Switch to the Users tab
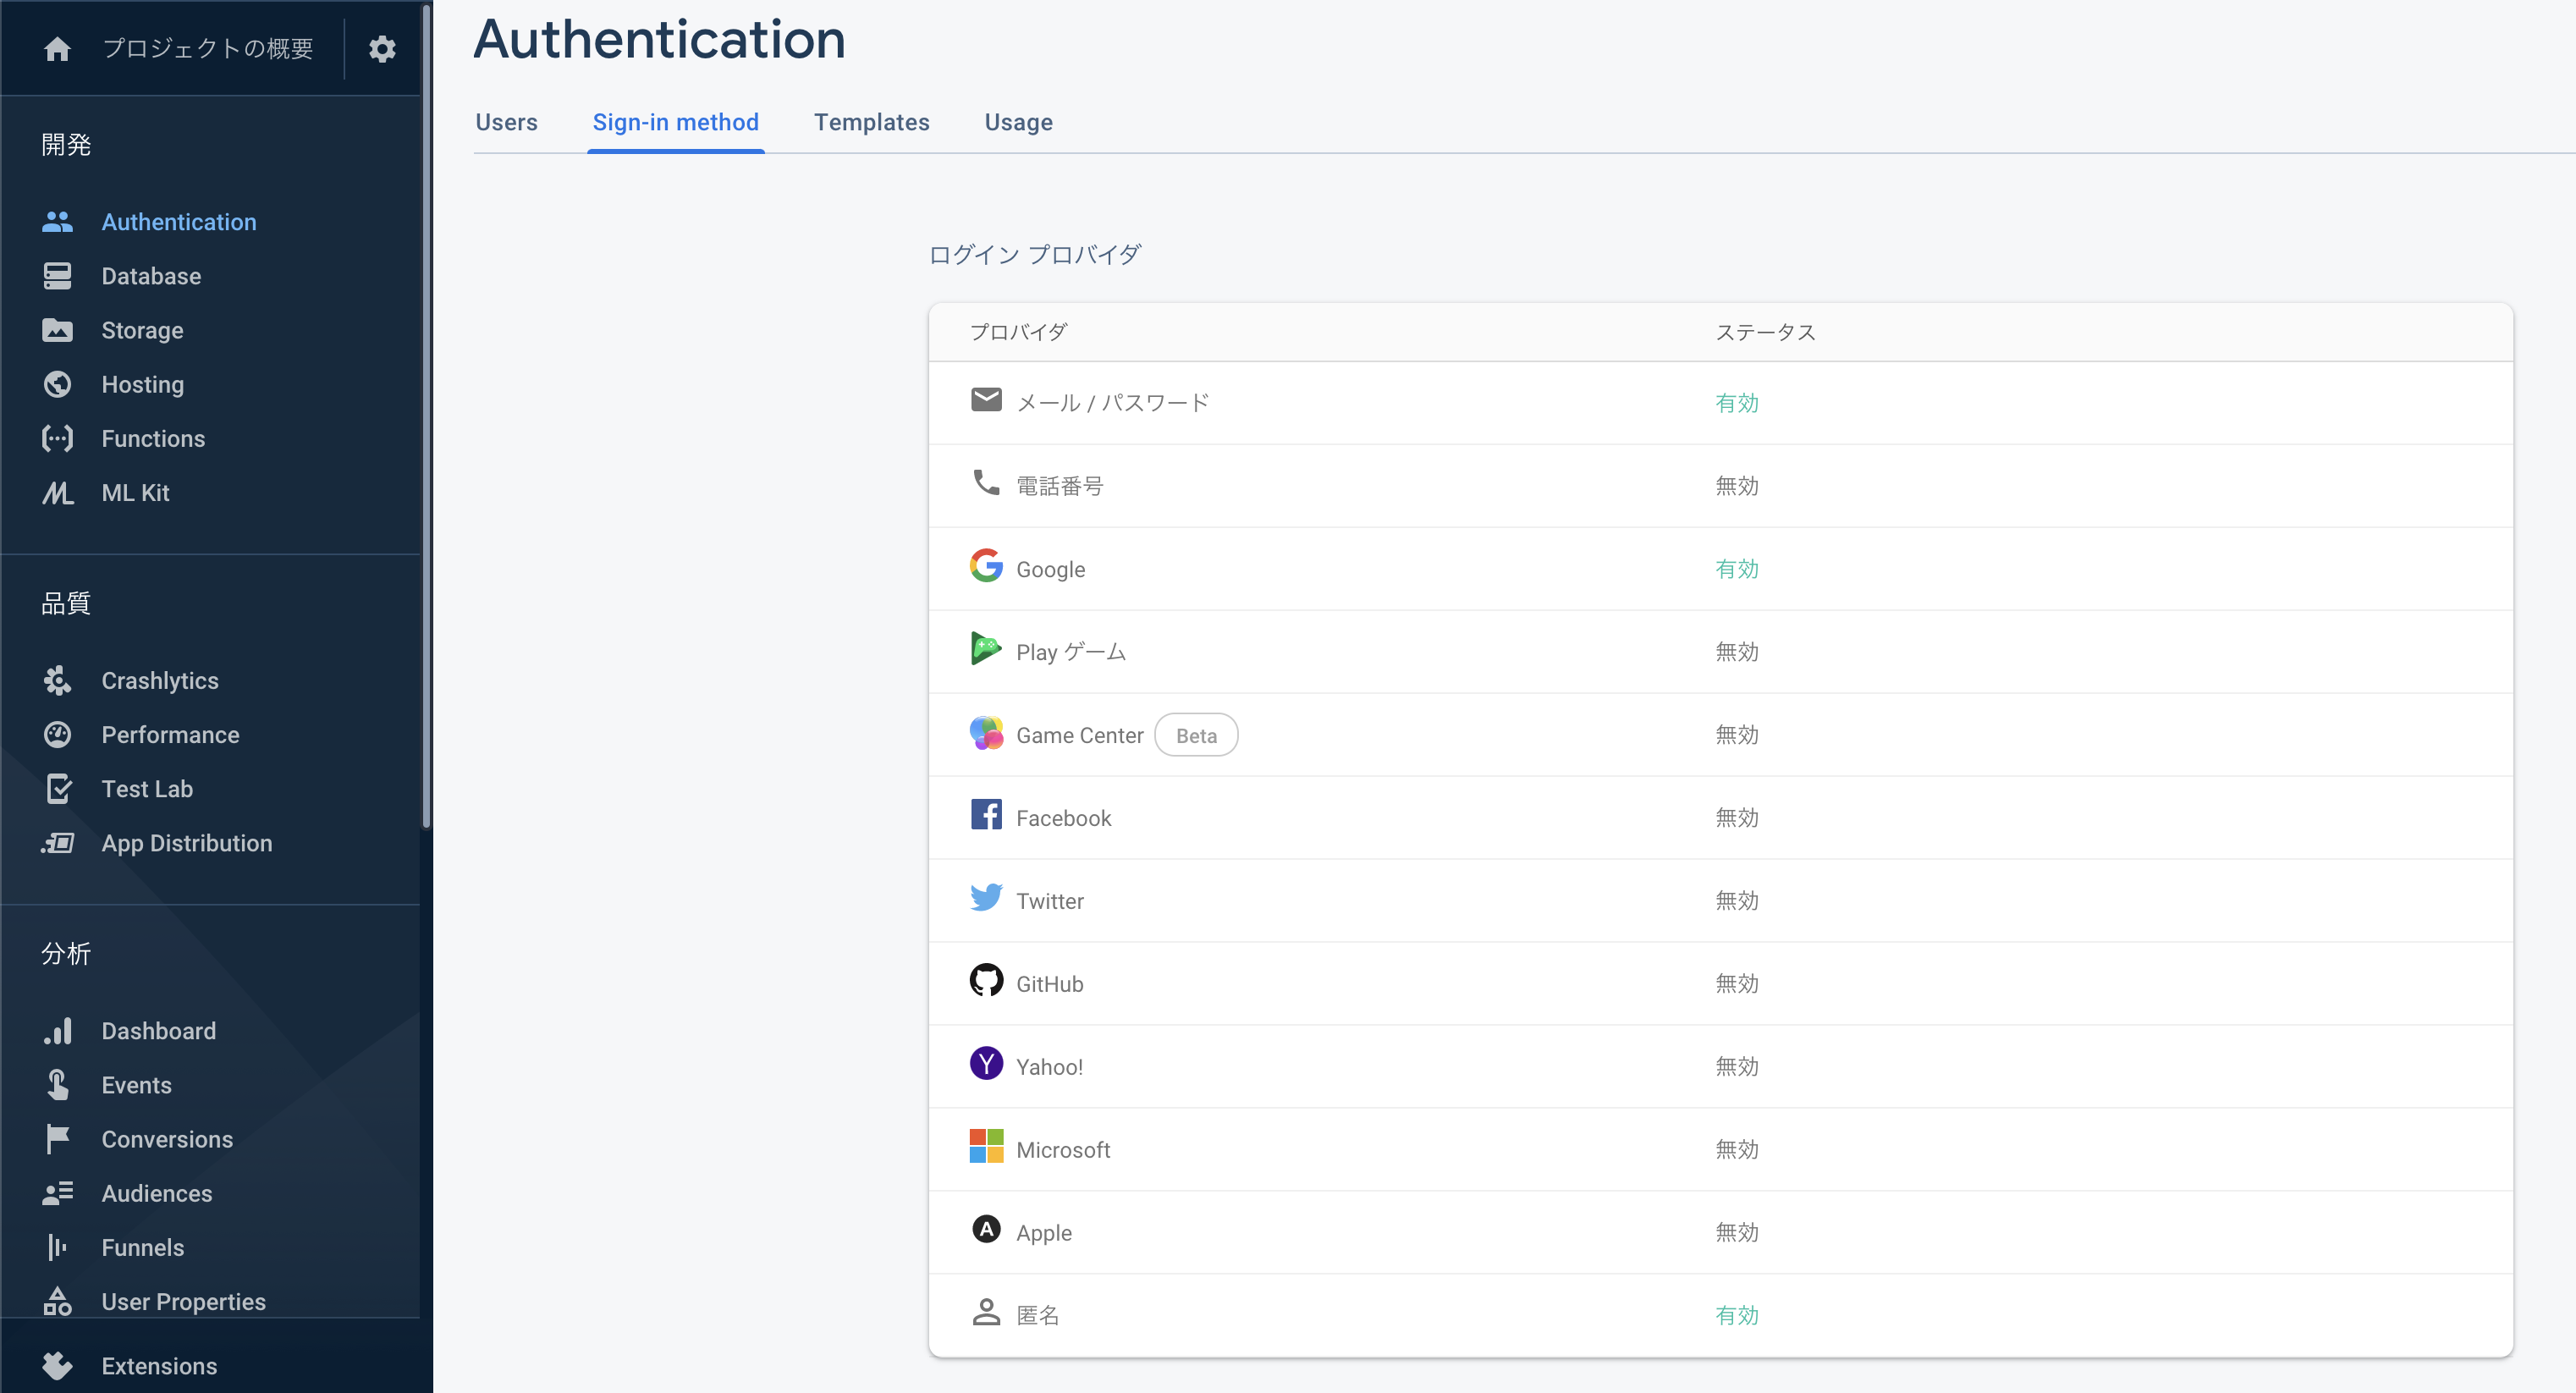Image resolution: width=2576 pixels, height=1393 pixels. pos(506,122)
